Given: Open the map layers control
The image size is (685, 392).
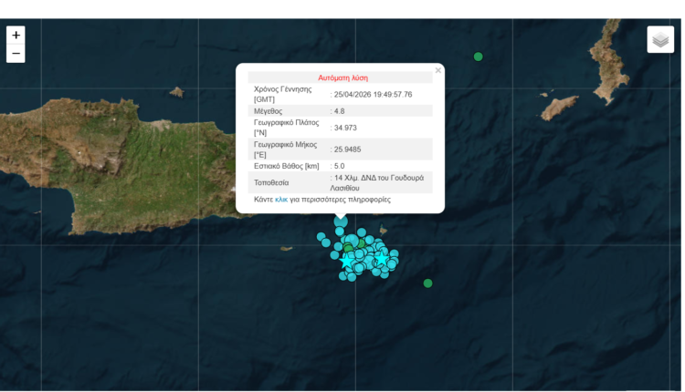Looking at the screenshot, I should 660,40.
